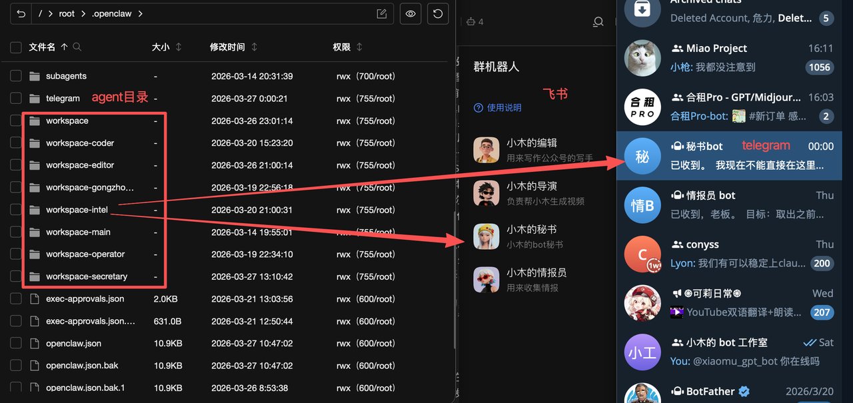853x403 pixels.
Task: Click the subagents folder icon
Action: 35,76
